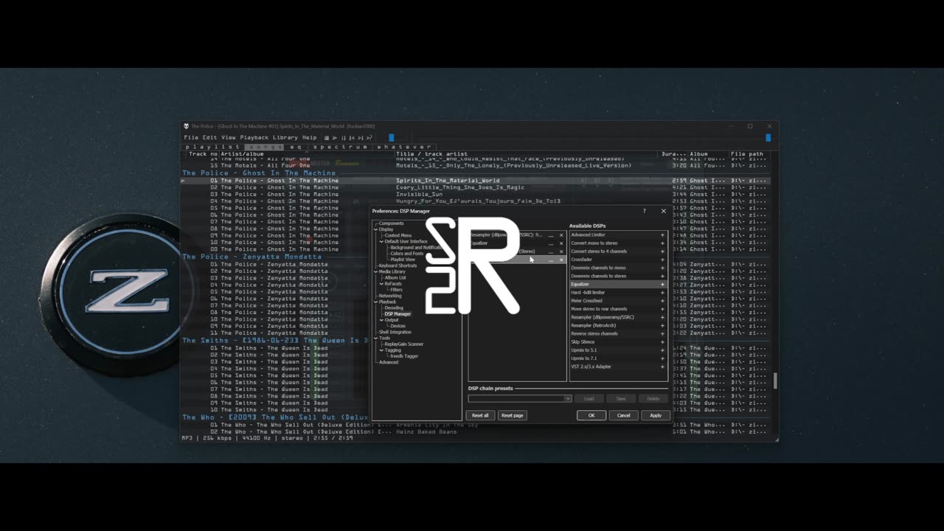Jump to previous track via toolbar icon
The width and height of the screenshot is (944, 531).
click(352, 138)
